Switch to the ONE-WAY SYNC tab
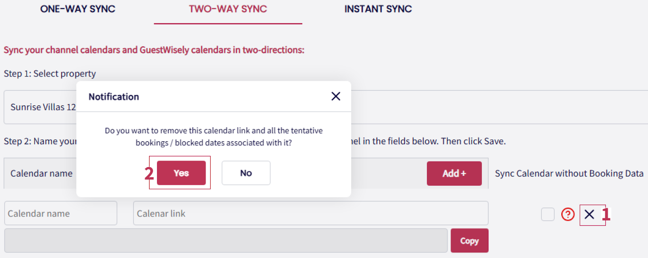 point(78,9)
